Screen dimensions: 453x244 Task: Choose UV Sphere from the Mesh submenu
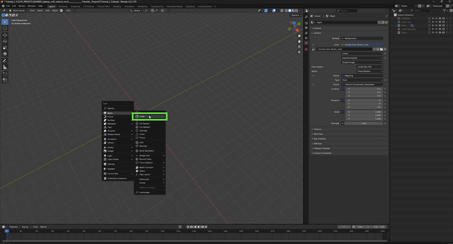click(x=149, y=124)
